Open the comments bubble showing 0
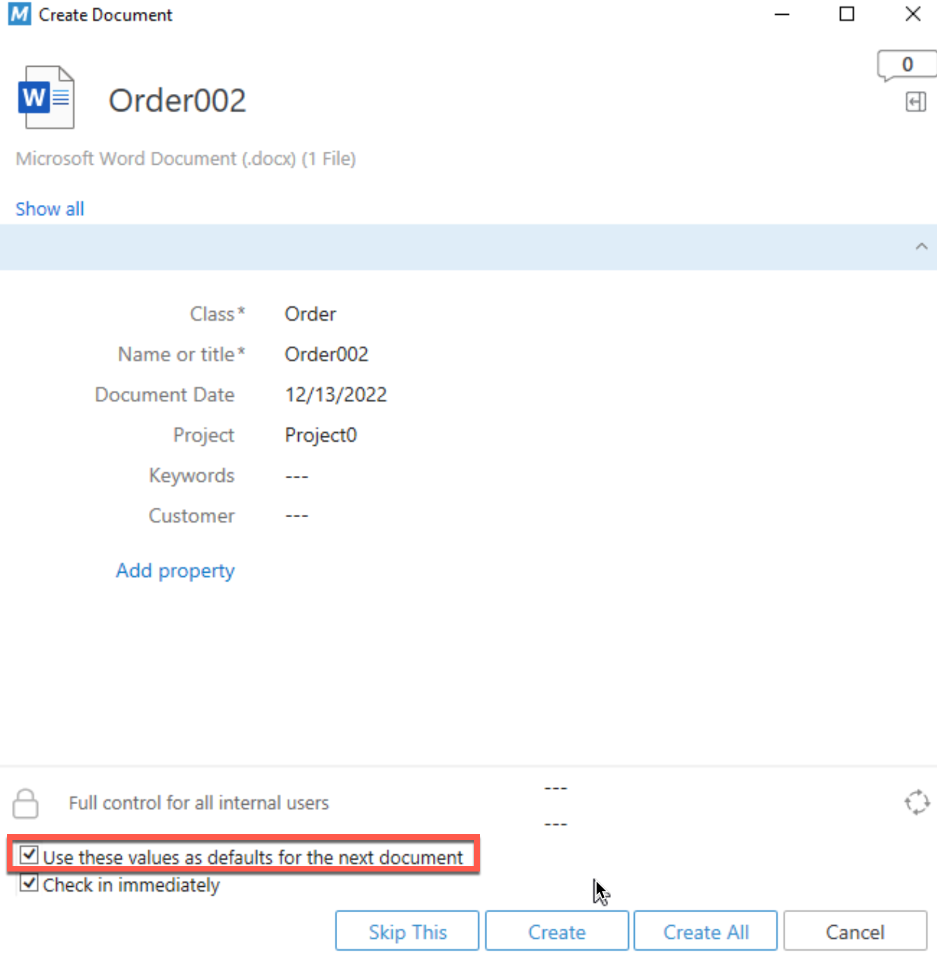 click(x=906, y=65)
